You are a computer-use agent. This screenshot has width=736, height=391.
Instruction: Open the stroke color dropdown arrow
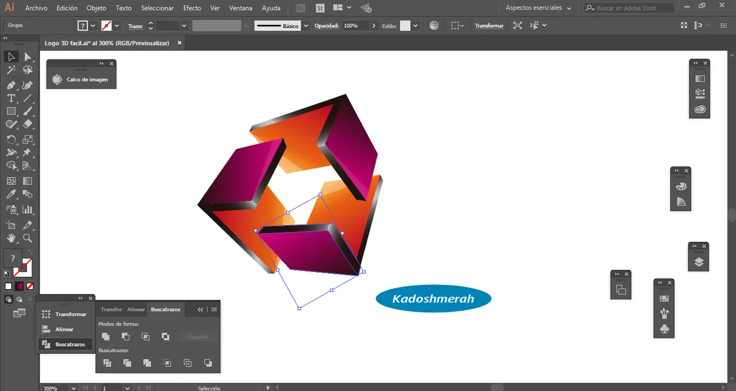tap(117, 26)
